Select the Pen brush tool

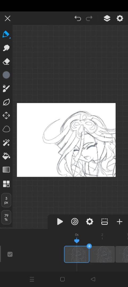click(6, 34)
